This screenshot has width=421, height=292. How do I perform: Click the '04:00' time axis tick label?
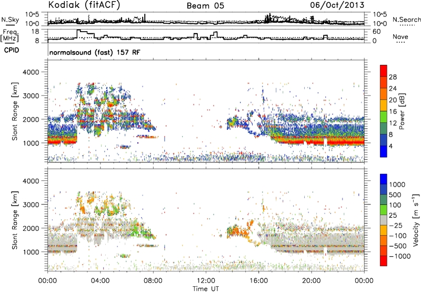(100, 281)
